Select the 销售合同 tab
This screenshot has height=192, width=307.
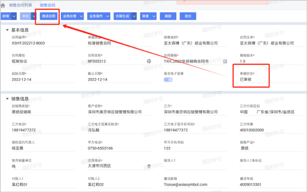(x=47, y=5)
